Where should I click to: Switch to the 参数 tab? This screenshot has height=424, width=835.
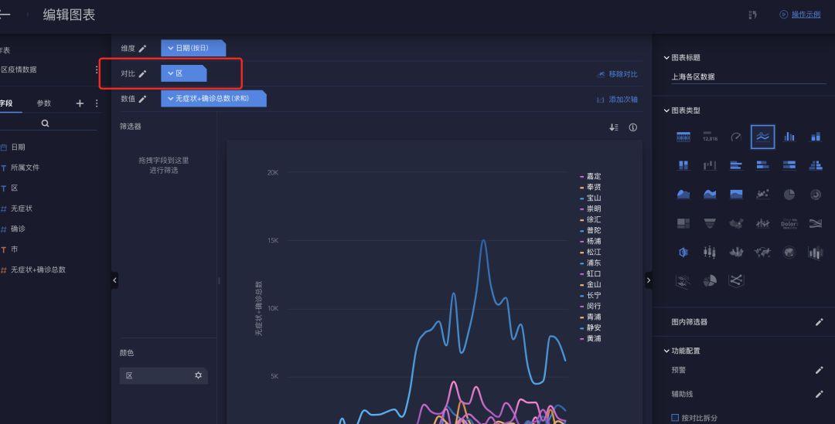(44, 103)
